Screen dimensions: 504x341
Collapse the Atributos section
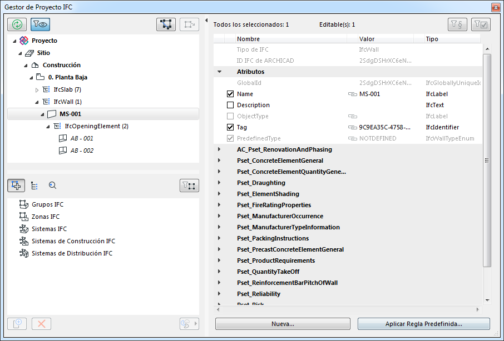click(219, 72)
